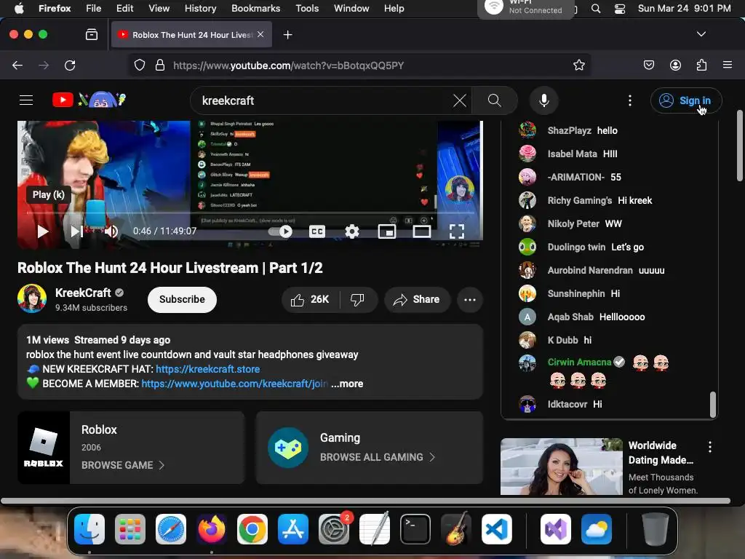The width and height of the screenshot is (745, 559).
Task: Expand description with ...more
Action: tap(347, 384)
